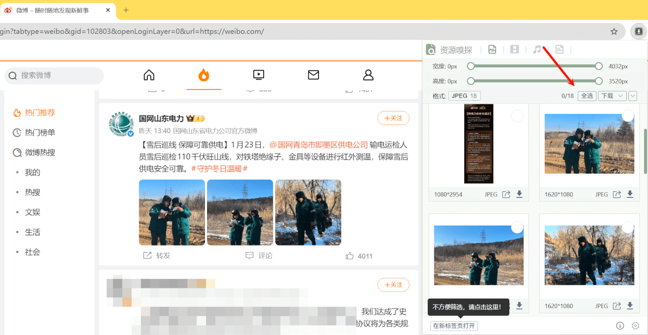Toggle the JPEG 18 format filter
This screenshot has height=335, width=648.
click(464, 96)
